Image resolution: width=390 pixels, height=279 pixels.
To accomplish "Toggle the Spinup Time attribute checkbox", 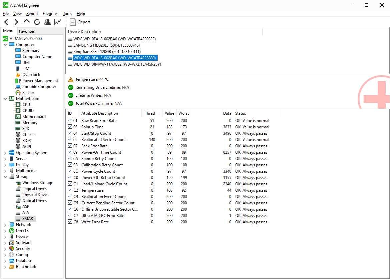I will pos(70,127).
